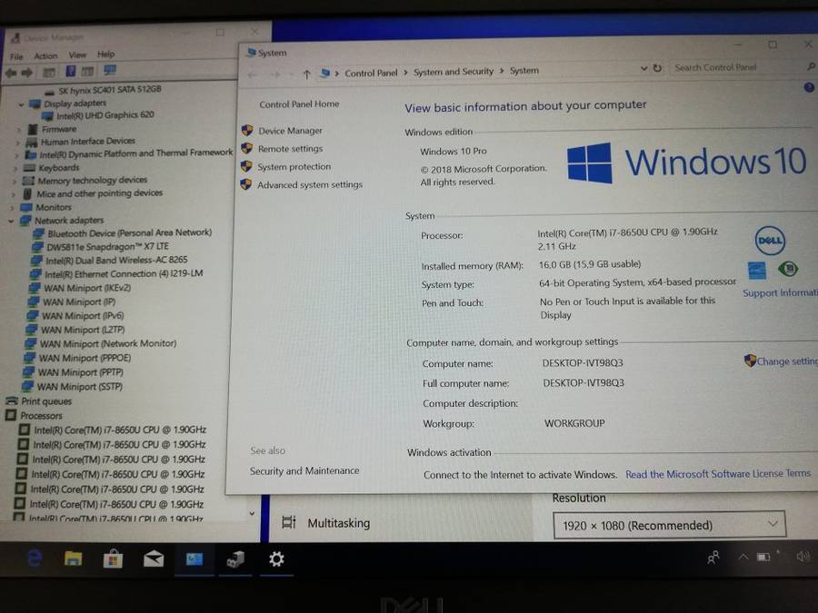The height and width of the screenshot is (613, 818).
Task: Click the volume icon in the system tray
Action: coord(803,557)
